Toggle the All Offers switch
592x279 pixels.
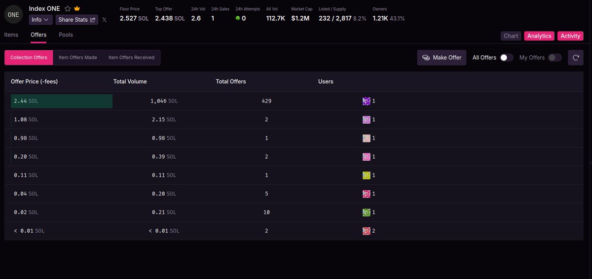(507, 58)
